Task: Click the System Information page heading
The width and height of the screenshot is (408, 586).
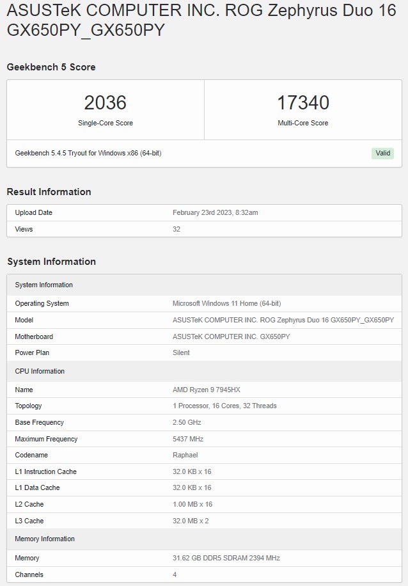Action: (x=52, y=262)
